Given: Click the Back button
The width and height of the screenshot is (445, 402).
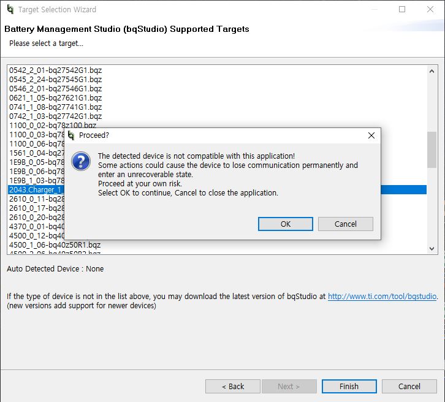Looking at the screenshot, I should pos(233,386).
